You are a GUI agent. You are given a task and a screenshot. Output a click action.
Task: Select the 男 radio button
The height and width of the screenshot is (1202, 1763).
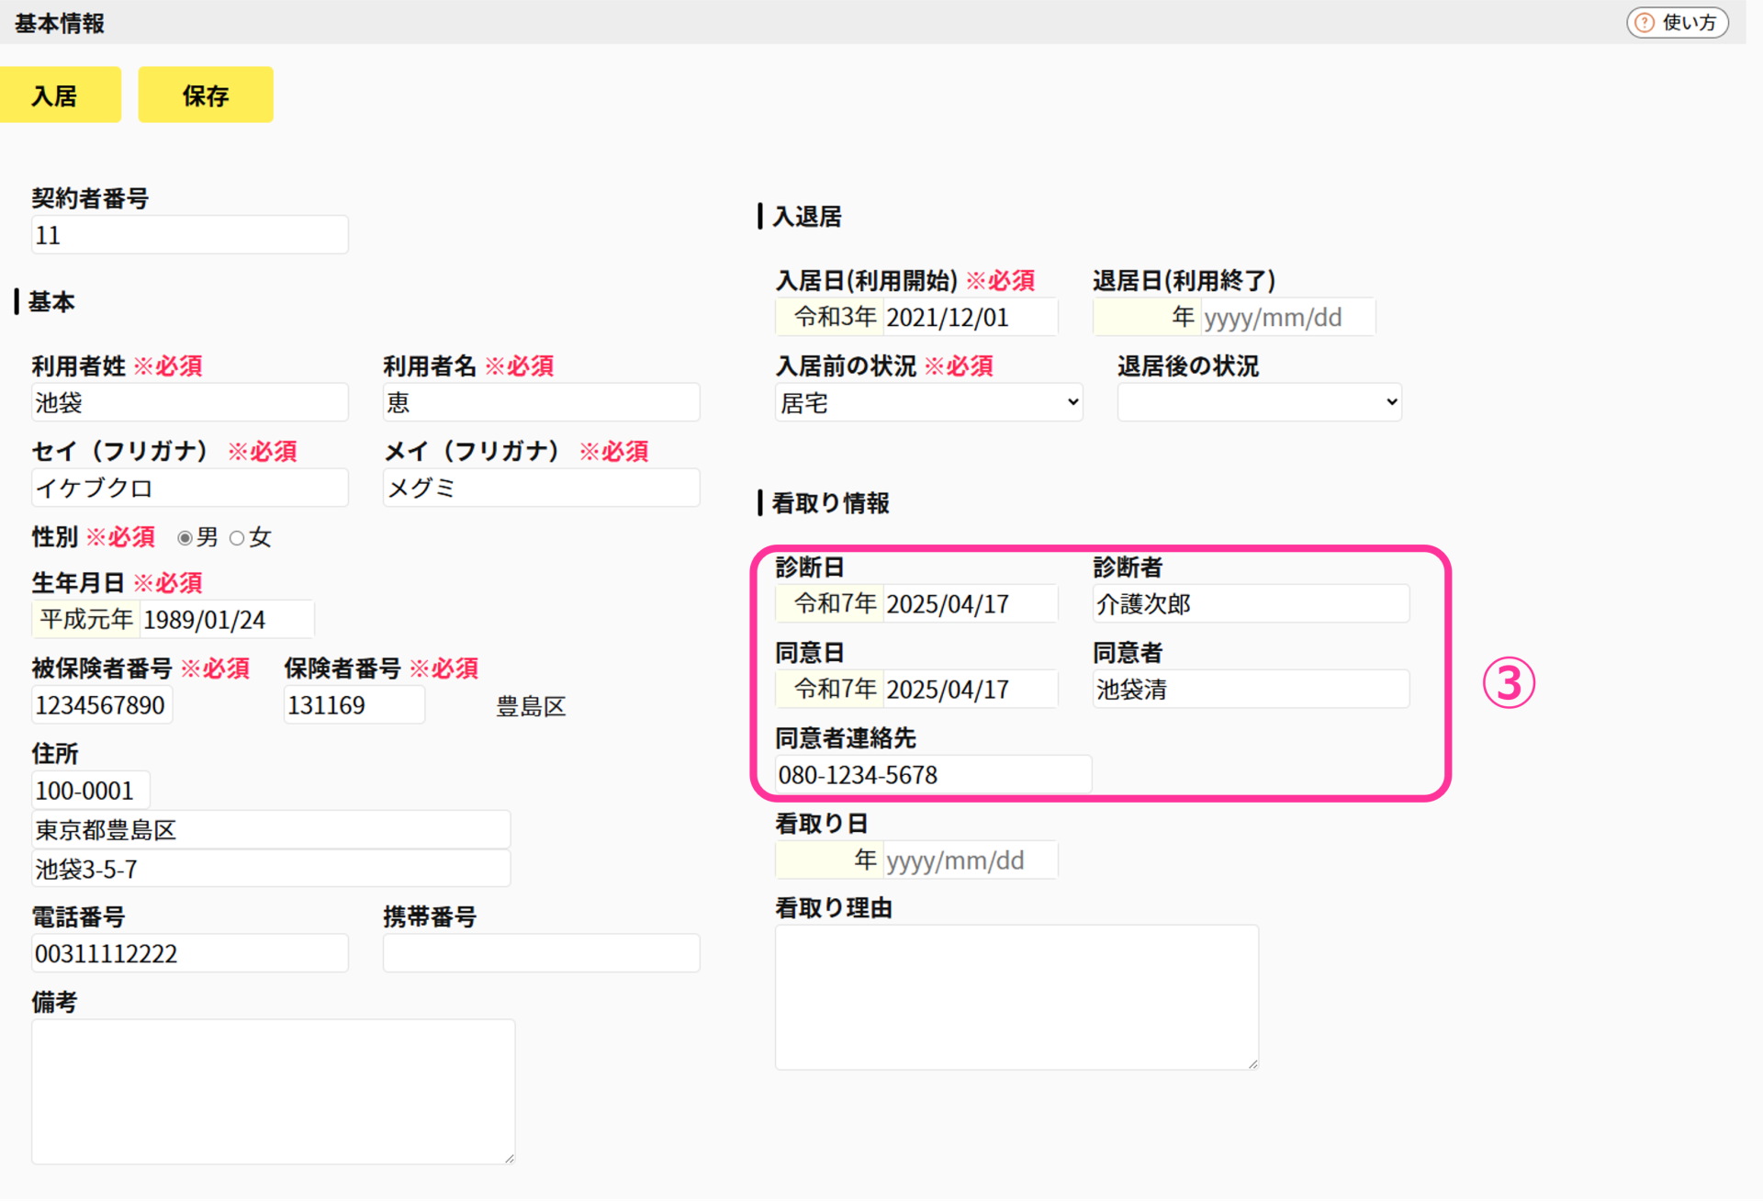(185, 538)
